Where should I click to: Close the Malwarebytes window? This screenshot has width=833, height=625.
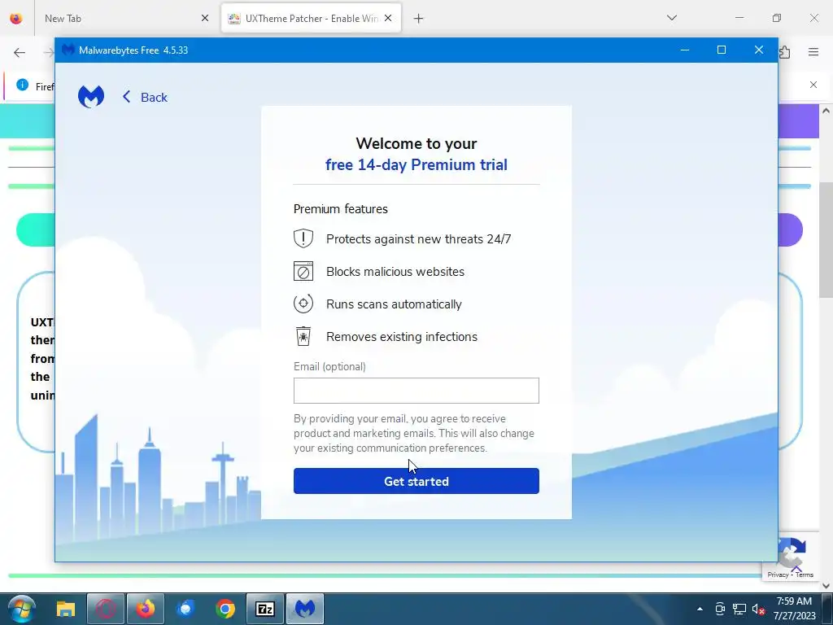click(x=759, y=50)
